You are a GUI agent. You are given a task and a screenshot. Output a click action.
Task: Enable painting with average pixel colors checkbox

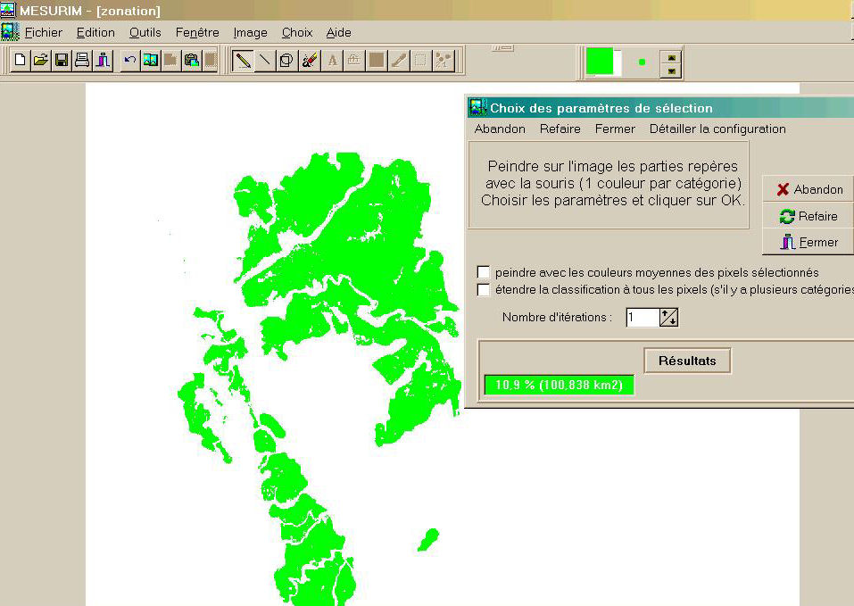coord(484,272)
